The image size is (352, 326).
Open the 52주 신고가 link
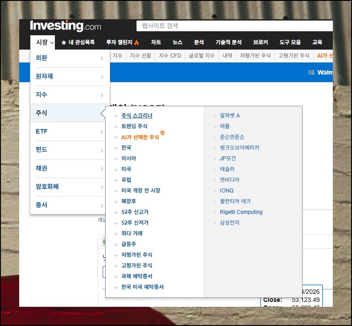pyautogui.click(x=135, y=212)
